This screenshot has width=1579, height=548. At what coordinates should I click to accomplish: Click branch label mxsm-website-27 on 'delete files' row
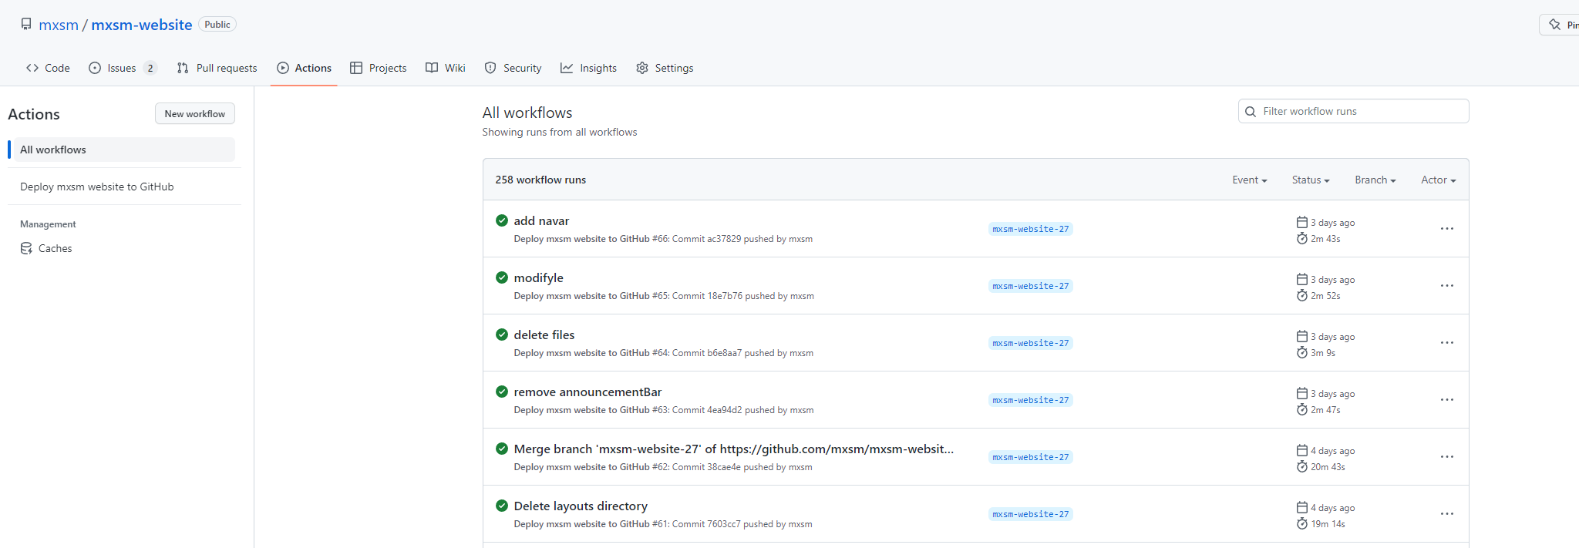1031,343
